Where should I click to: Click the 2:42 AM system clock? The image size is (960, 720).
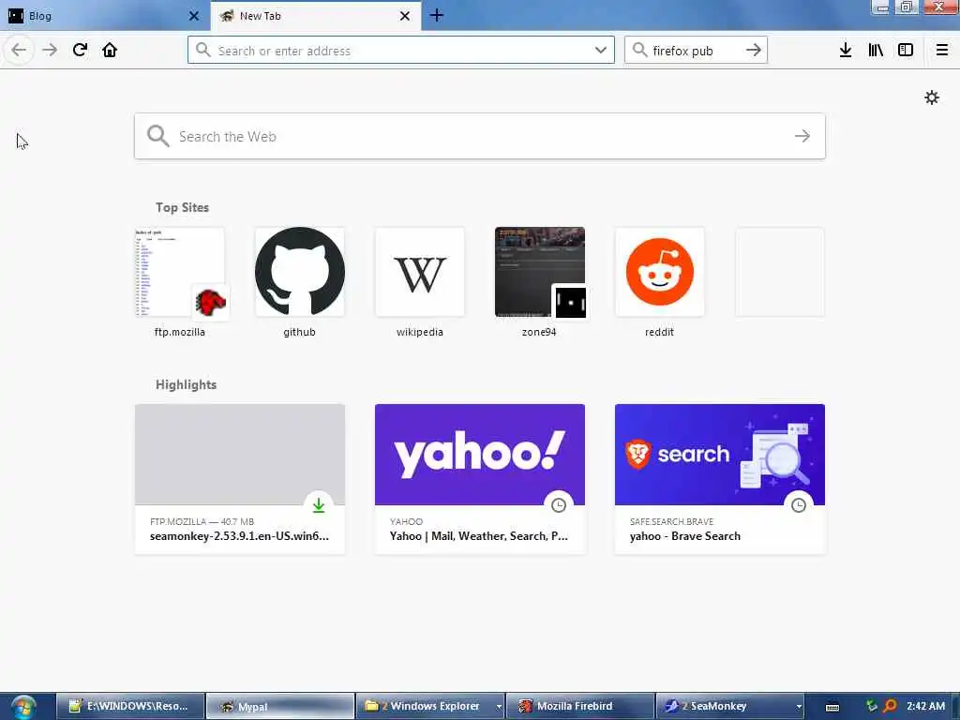[x=925, y=706]
